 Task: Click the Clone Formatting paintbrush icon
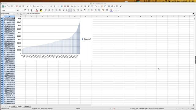pos(38,6)
